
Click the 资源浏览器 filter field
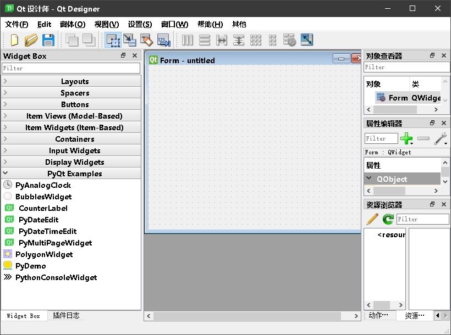tap(422, 219)
